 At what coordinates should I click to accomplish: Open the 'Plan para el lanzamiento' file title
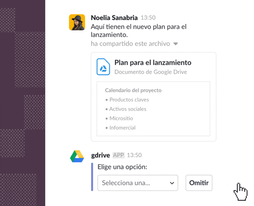point(153,63)
